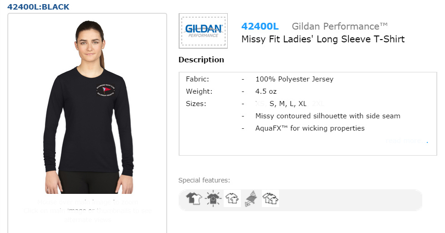Click the Missy Fit Ladies' Long Sleeve title
445x233 pixels.
click(323, 39)
